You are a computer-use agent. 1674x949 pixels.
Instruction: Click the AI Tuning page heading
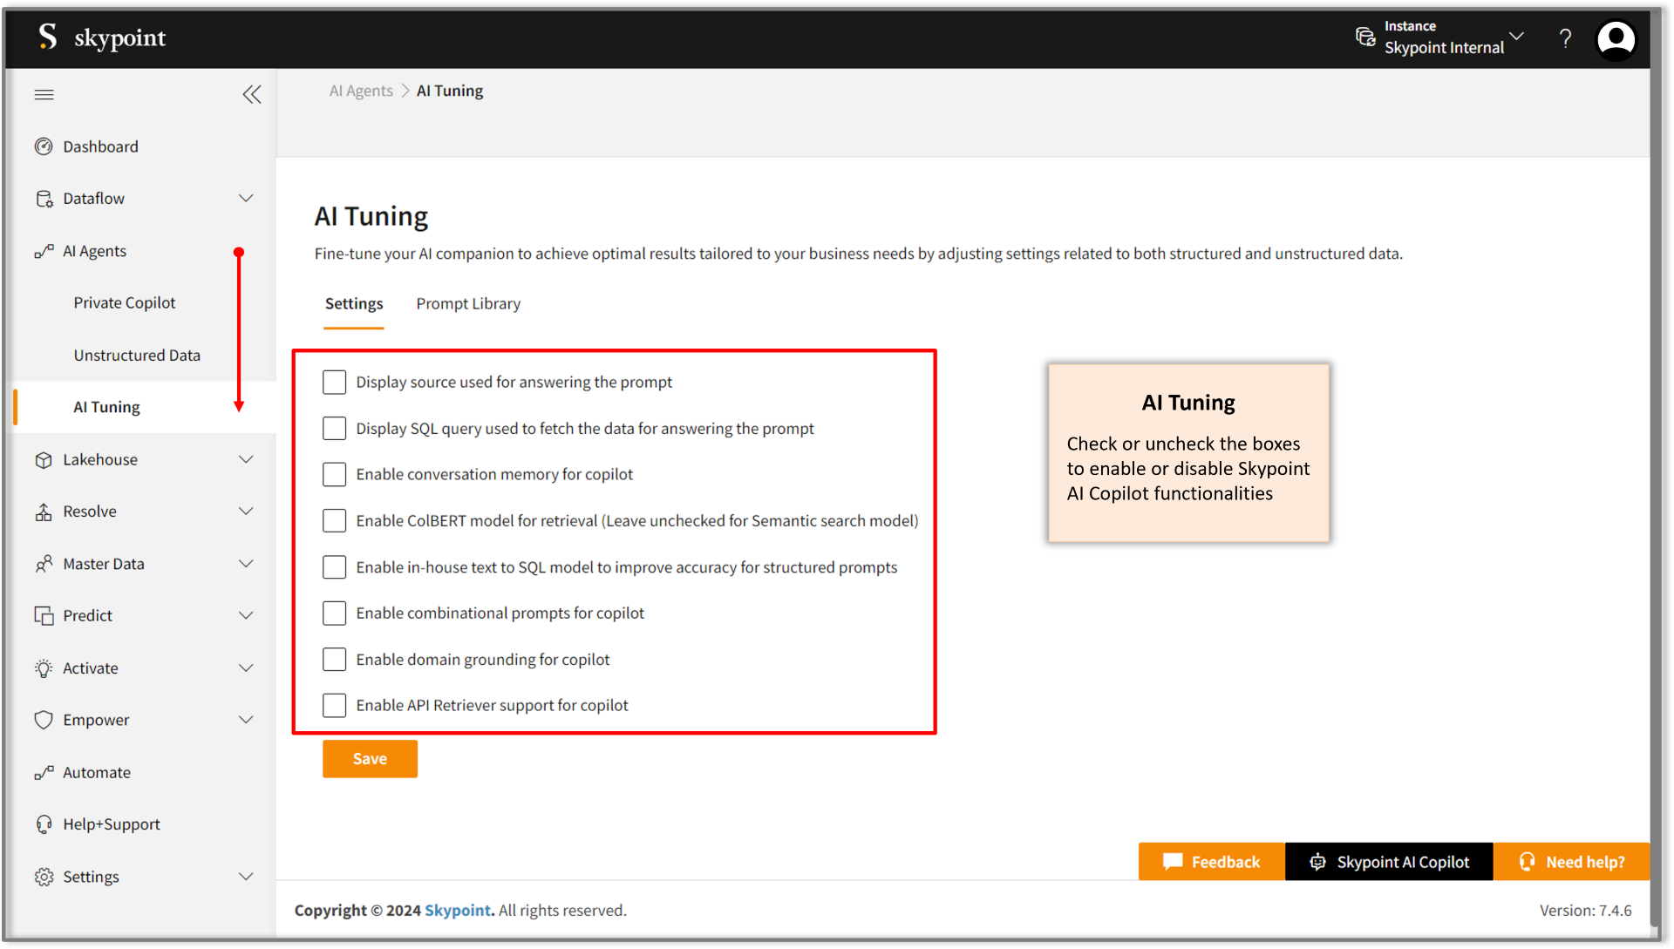pyautogui.click(x=371, y=216)
